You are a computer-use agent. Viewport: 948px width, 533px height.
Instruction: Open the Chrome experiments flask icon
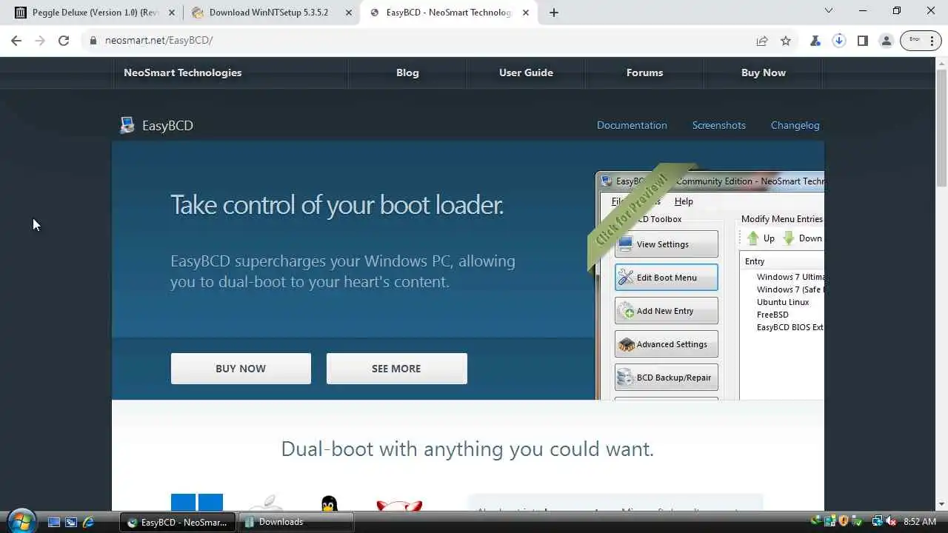[x=815, y=41]
